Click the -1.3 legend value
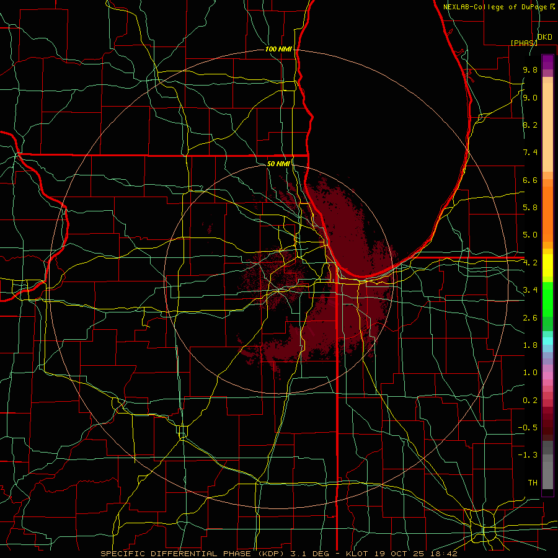Image resolution: width=558 pixels, height=558 pixels. (528, 455)
